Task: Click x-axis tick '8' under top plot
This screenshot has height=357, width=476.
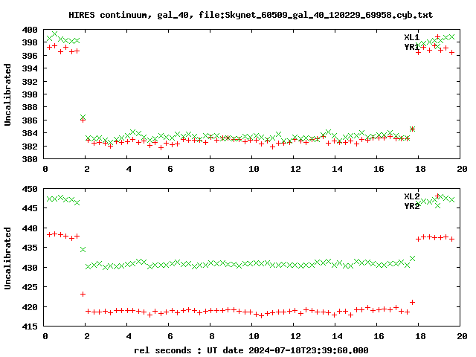Action: [x=212, y=169]
